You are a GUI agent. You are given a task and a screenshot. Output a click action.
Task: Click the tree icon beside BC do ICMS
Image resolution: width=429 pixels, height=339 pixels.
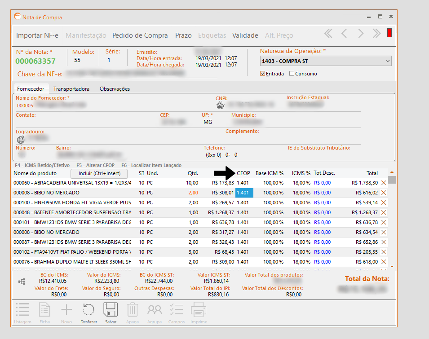tap(21, 282)
